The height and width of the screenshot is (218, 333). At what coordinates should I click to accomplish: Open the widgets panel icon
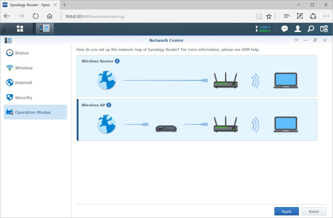[324, 29]
